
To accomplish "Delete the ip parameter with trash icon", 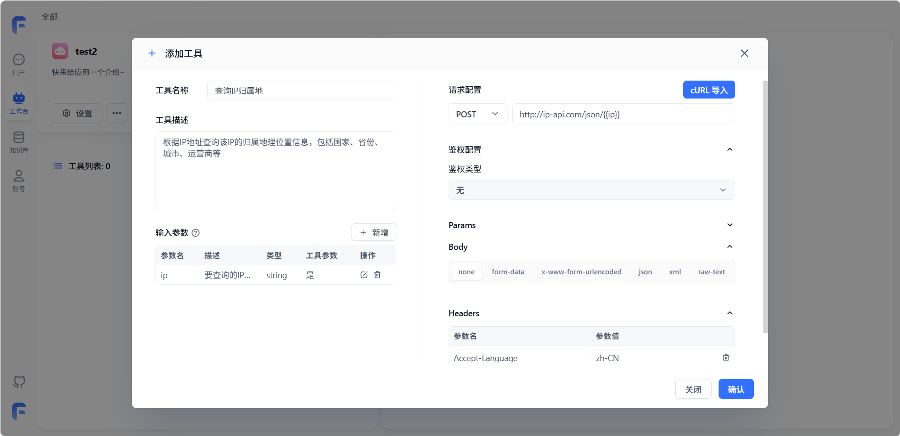I will click(377, 275).
